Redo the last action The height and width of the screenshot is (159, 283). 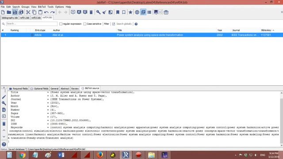coord(53,12)
